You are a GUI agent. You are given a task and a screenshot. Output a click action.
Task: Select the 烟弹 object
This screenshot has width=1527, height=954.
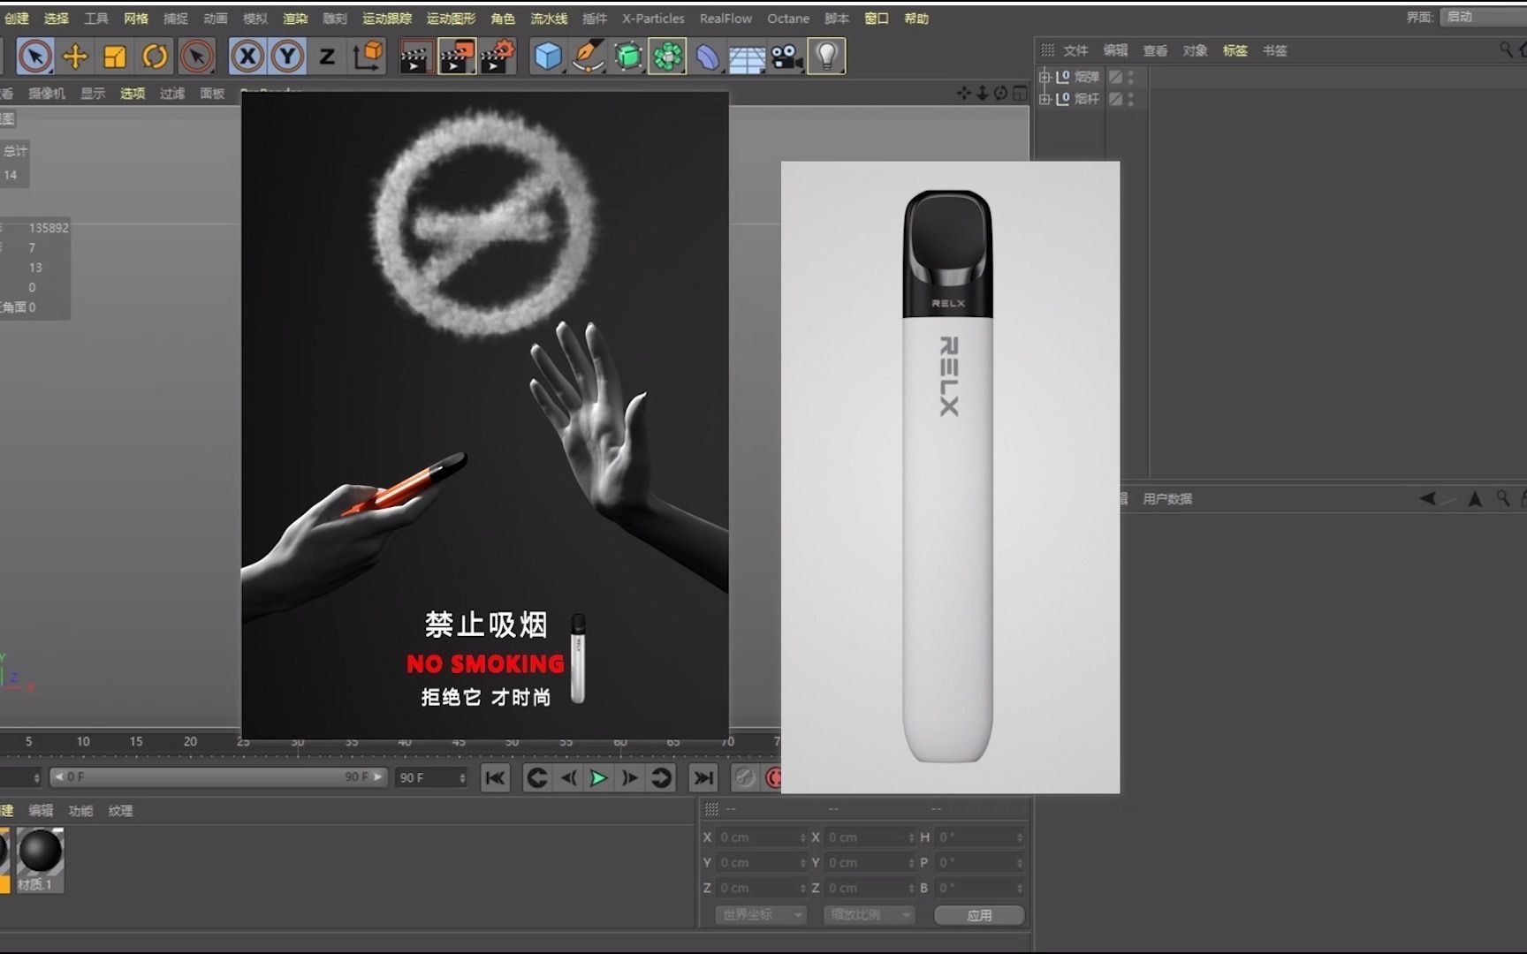tap(1087, 77)
